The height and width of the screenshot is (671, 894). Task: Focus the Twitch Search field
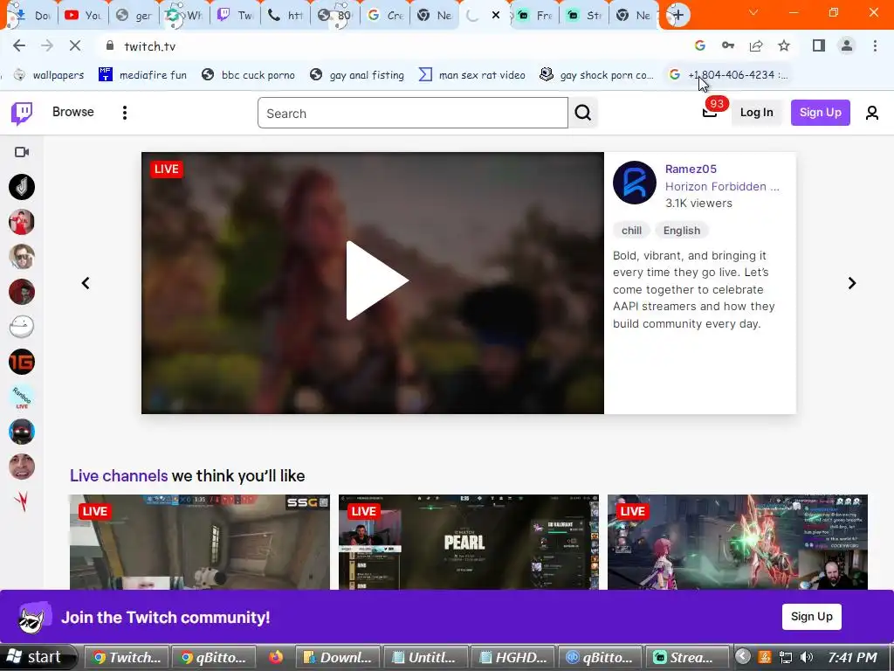(412, 113)
